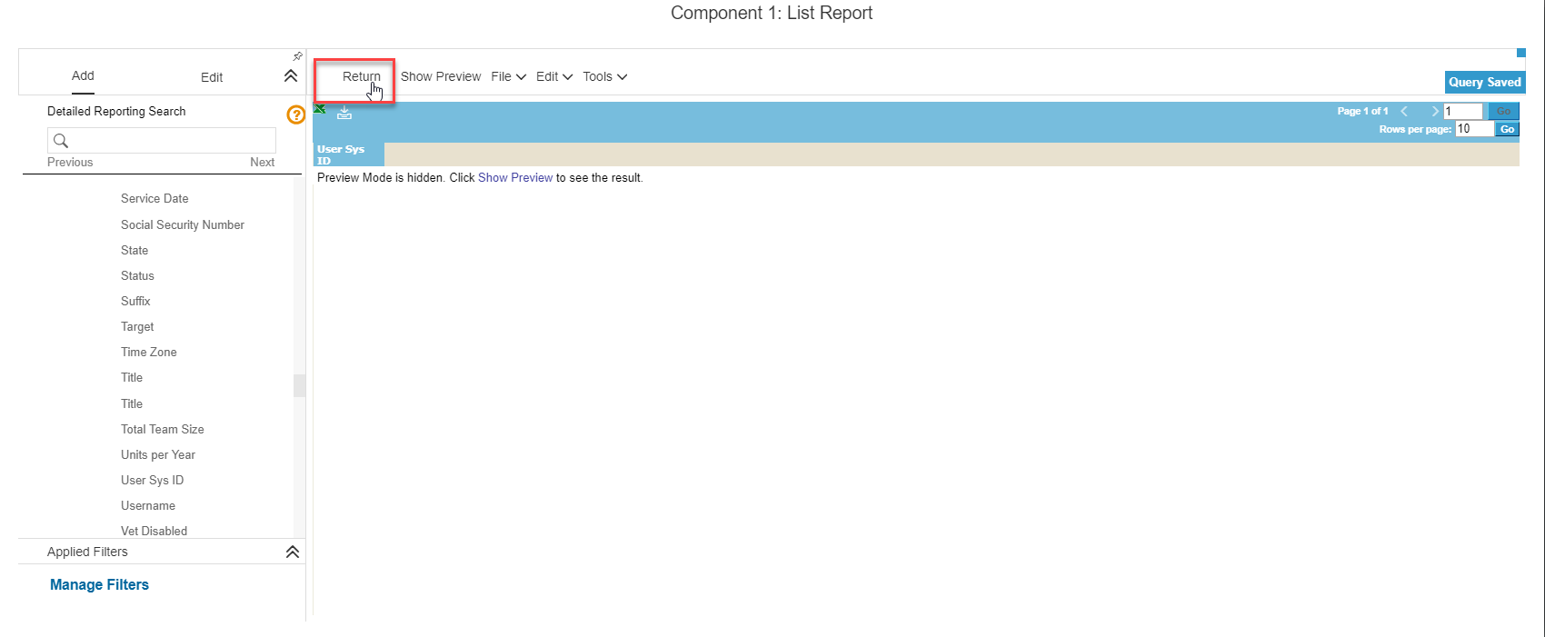
Task: Select Target field
Action: tap(137, 326)
